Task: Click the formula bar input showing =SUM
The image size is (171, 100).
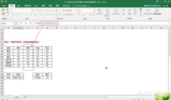Action: [x=101, y=23]
